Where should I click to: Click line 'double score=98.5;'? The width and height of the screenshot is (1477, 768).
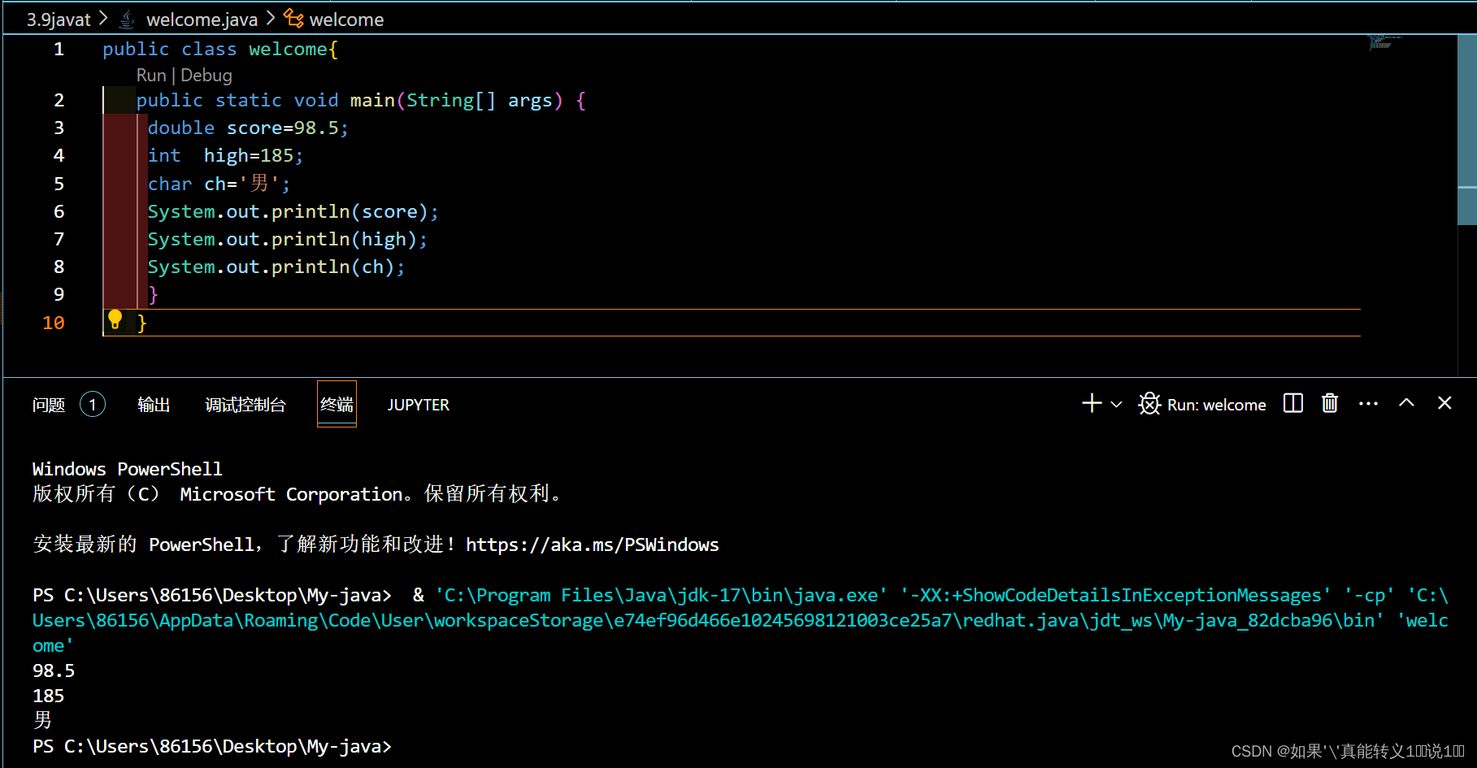pos(248,128)
